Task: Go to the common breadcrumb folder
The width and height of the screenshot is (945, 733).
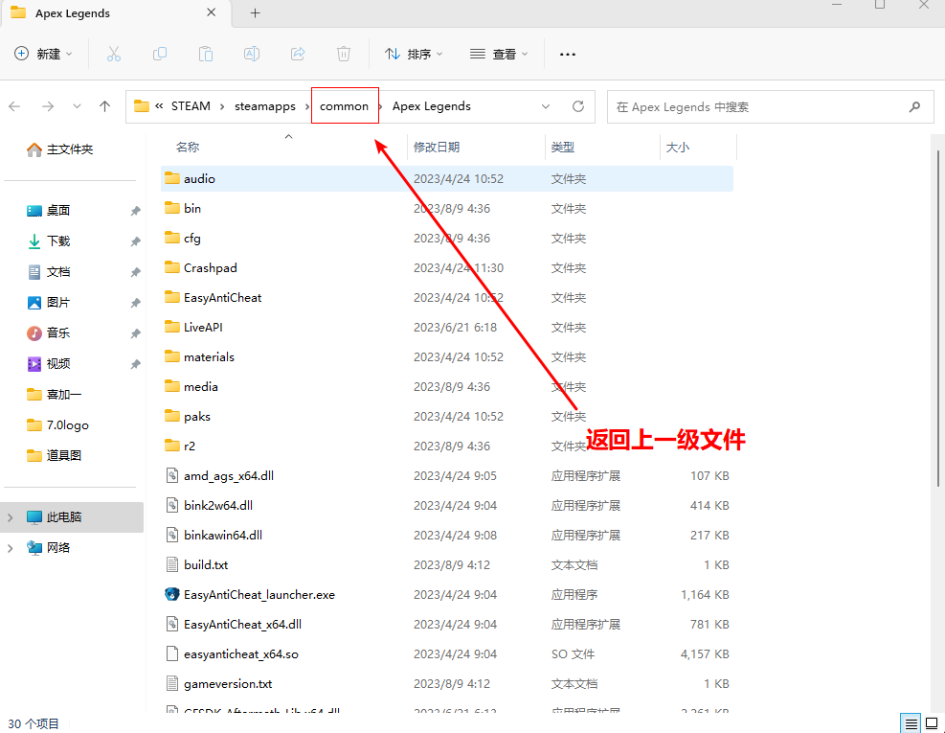Action: [345, 106]
